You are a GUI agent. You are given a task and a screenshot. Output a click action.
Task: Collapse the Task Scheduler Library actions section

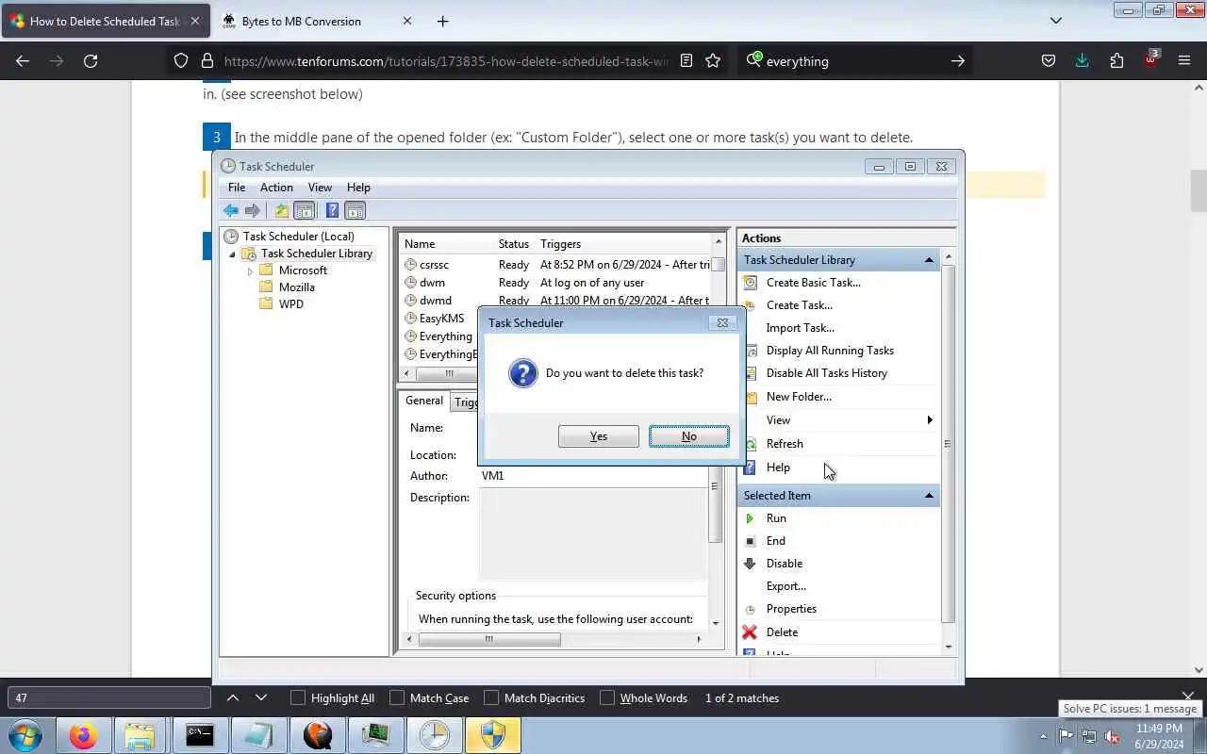pyautogui.click(x=929, y=260)
